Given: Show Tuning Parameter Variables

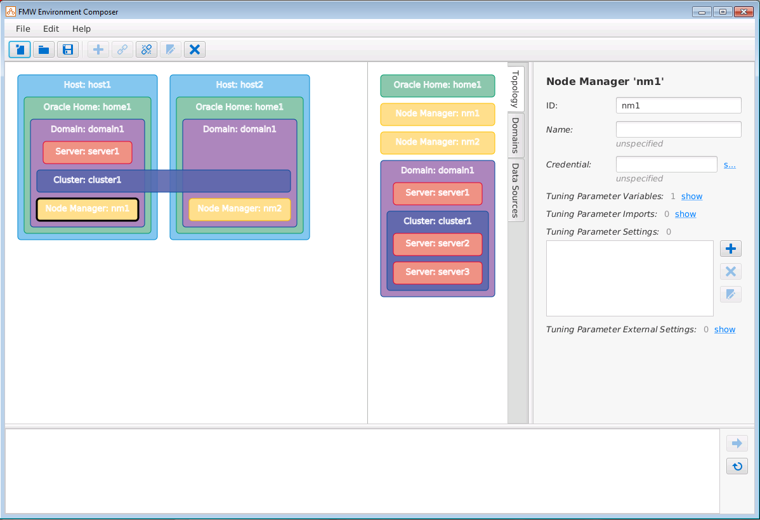Looking at the screenshot, I should [x=691, y=197].
